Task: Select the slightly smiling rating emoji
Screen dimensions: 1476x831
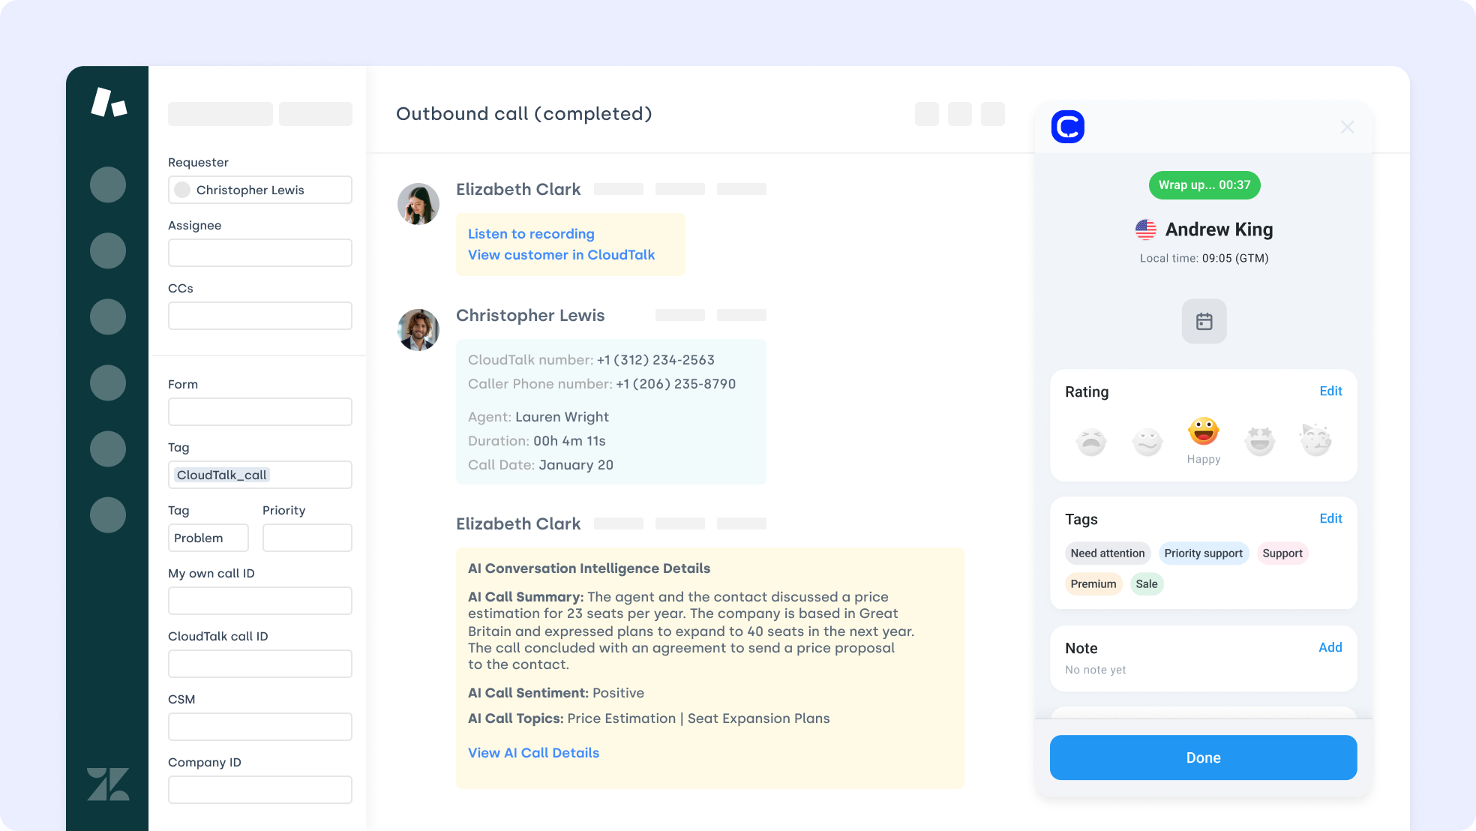Action: [1147, 441]
